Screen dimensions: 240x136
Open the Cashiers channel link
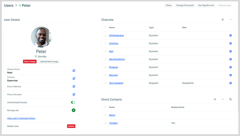click(114, 43)
